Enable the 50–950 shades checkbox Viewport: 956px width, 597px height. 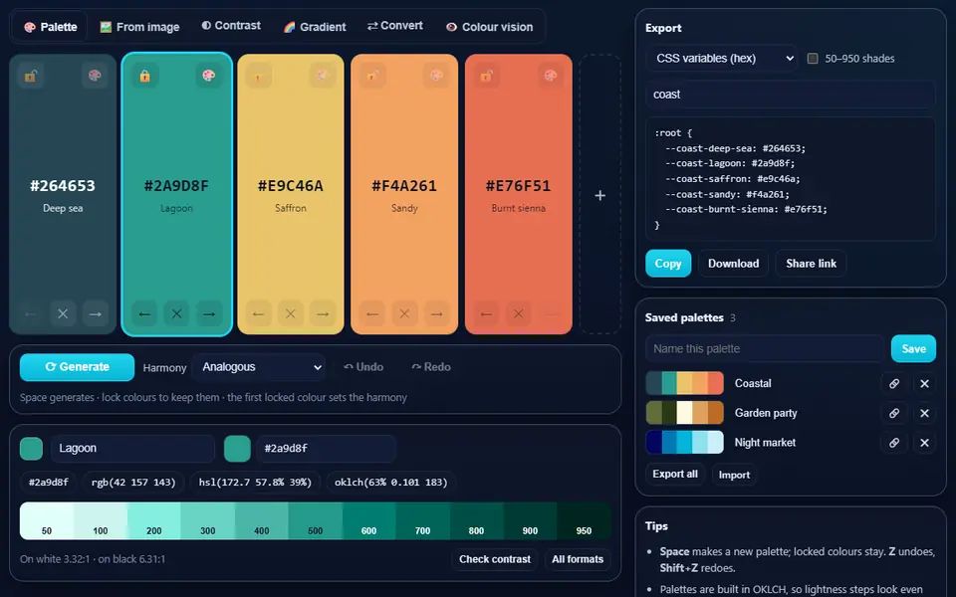tap(813, 59)
